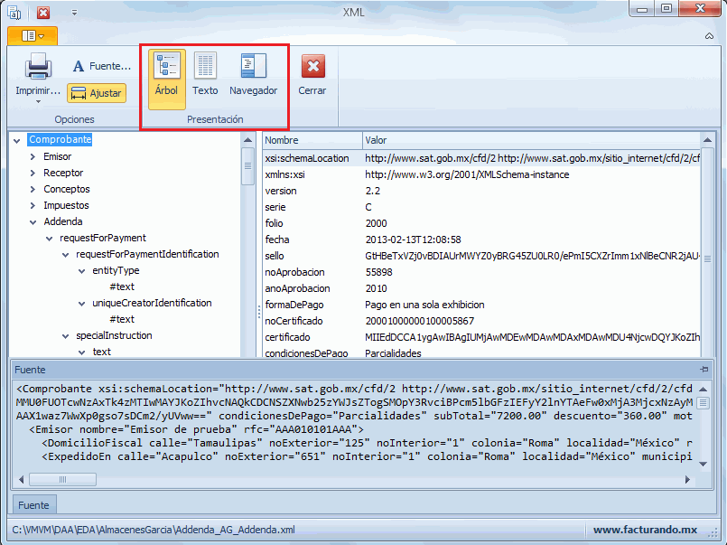Click the Valor column header
727x545 pixels.
coord(376,140)
